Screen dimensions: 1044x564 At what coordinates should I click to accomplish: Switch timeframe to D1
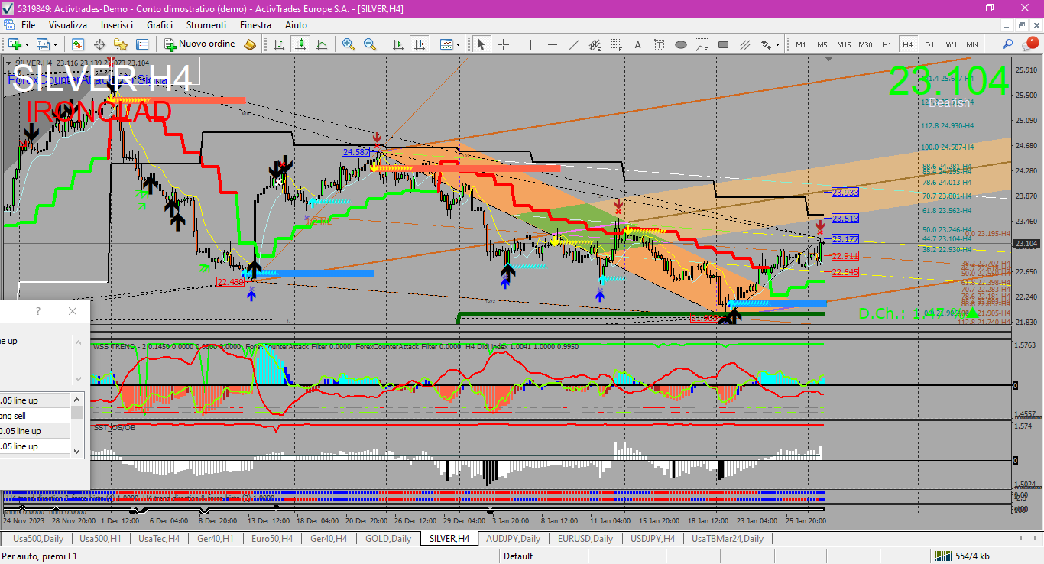929,44
